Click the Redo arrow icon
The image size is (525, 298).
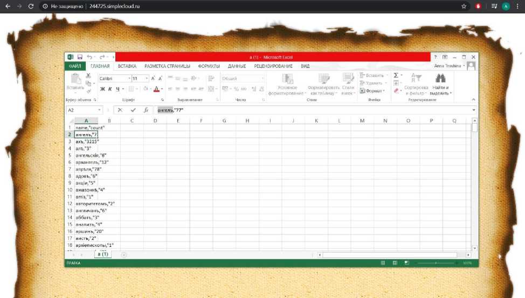pyautogui.click(x=102, y=57)
